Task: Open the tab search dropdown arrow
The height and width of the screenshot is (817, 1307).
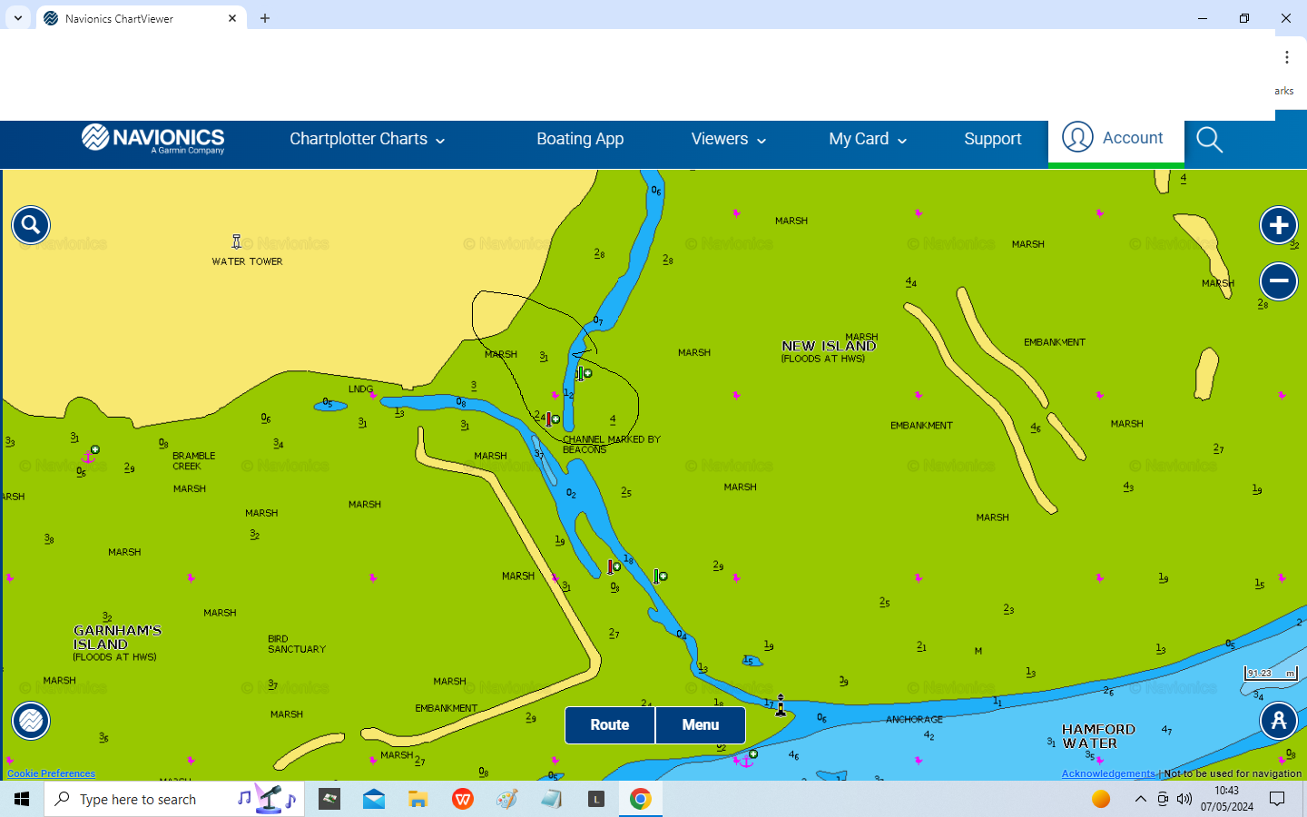Action: (17, 17)
